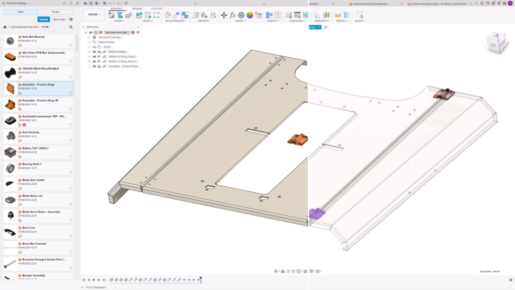Jump timeline to the beginning
Viewport: 515px width, 290px height.
(x=84, y=280)
